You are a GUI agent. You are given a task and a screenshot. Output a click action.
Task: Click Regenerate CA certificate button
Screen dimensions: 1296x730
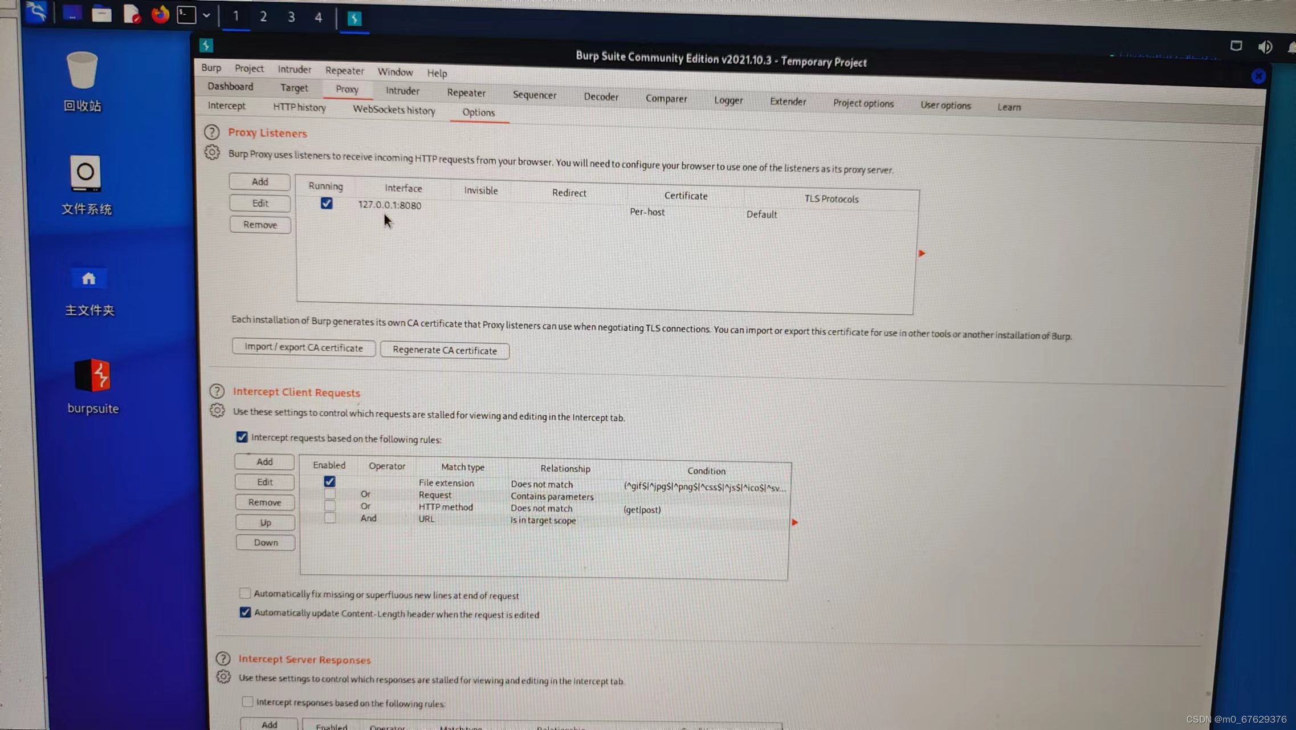click(x=445, y=350)
